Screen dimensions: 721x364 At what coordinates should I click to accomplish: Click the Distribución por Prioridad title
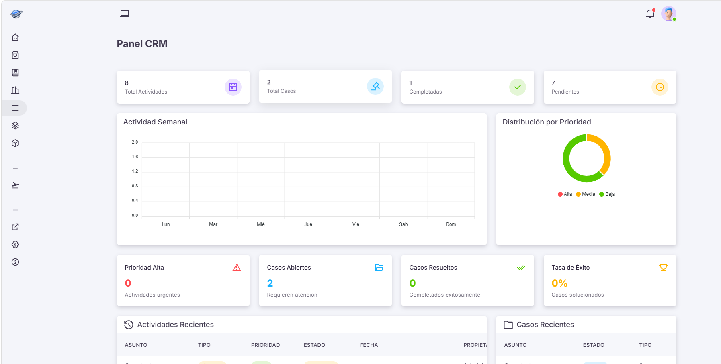[x=547, y=122]
